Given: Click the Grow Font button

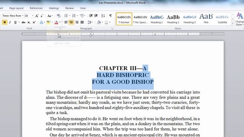Looking at the screenshot, I should click(x=37, y=16).
